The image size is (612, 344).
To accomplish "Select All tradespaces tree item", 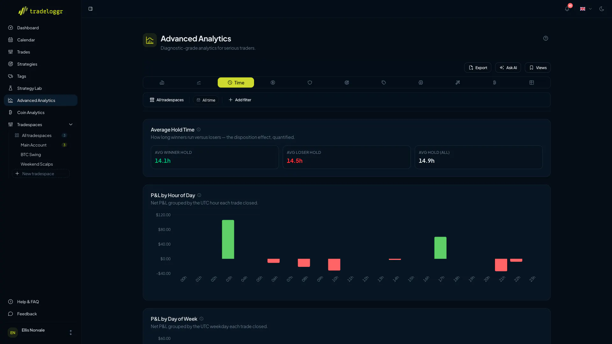I will click(41, 135).
